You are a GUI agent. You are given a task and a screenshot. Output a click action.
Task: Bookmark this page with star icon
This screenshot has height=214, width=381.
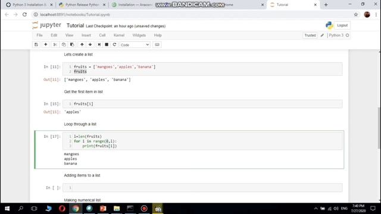(x=356, y=14)
